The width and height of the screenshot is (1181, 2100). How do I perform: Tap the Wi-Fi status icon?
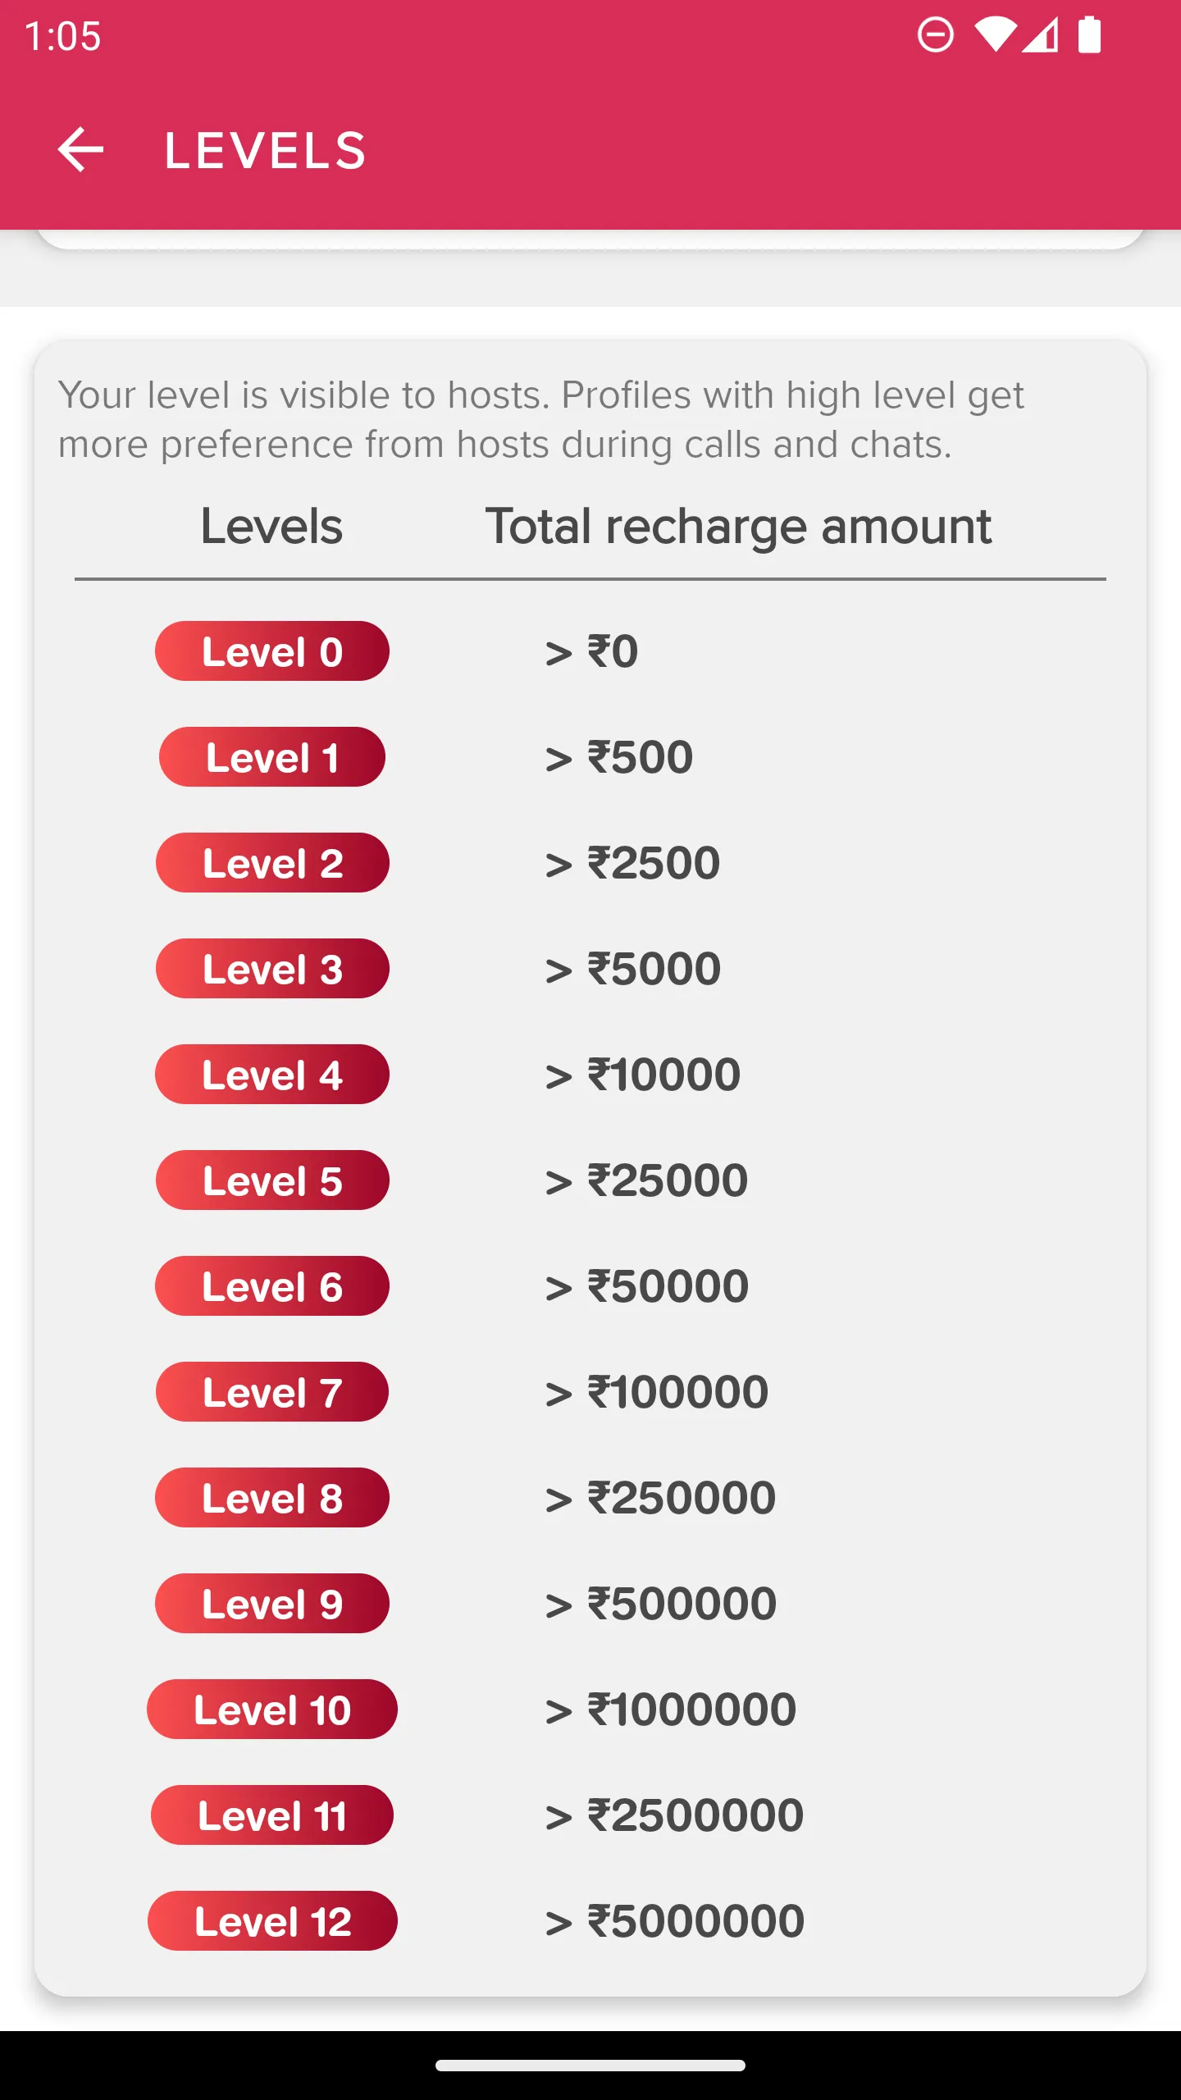995,35
